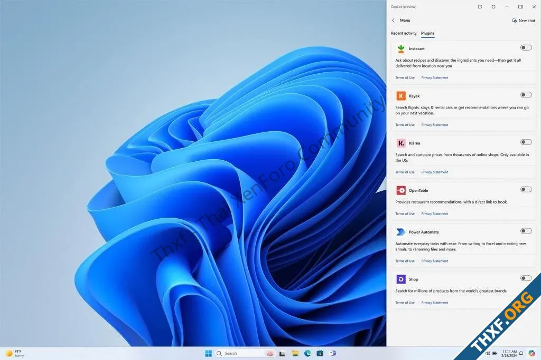This screenshot has height=360, width=541.
Task: Open Power Automate Terms of Use
Action: [405, 261]
